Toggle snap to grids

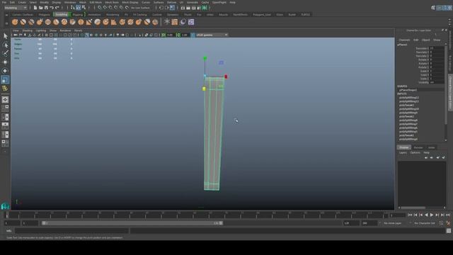tap(100, 8)
